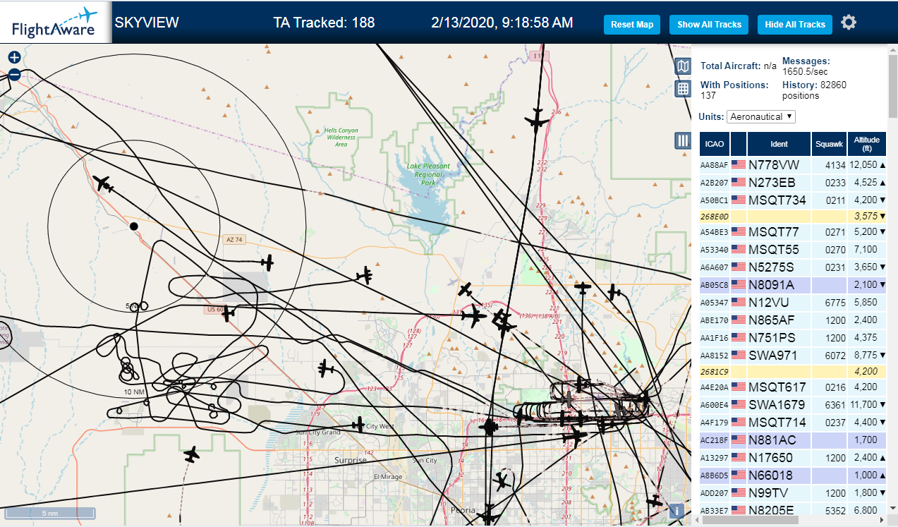The width and height of the screenshot is (898, 527).
Task: Select aircraft icon inside the inner range ring
Action: click(x=104, y=184)
